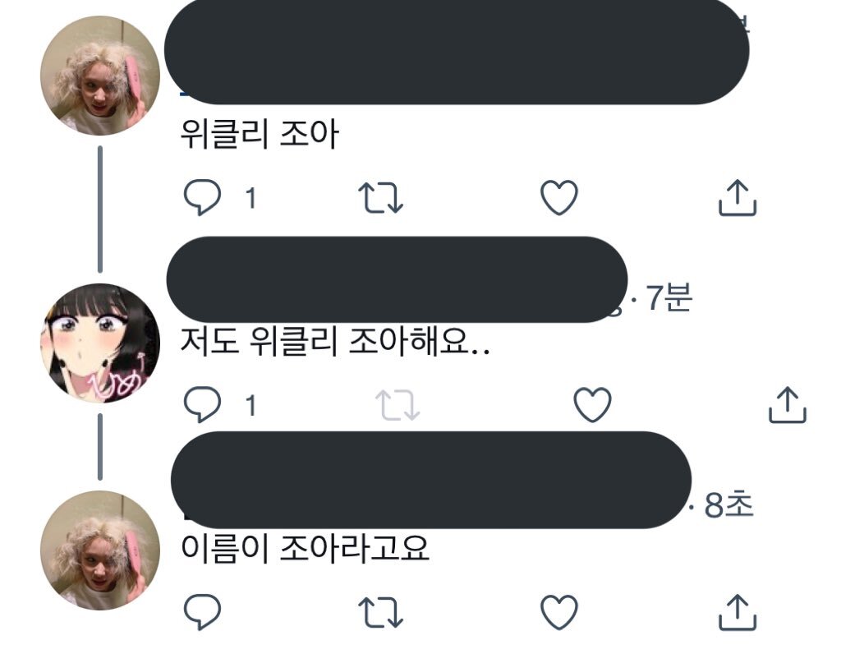The width and height of the screenshot is (841, 663).
Task: Open the blonde-hair avatar on the first tweet
Action: pyautogui.click(x=100, y=76)
